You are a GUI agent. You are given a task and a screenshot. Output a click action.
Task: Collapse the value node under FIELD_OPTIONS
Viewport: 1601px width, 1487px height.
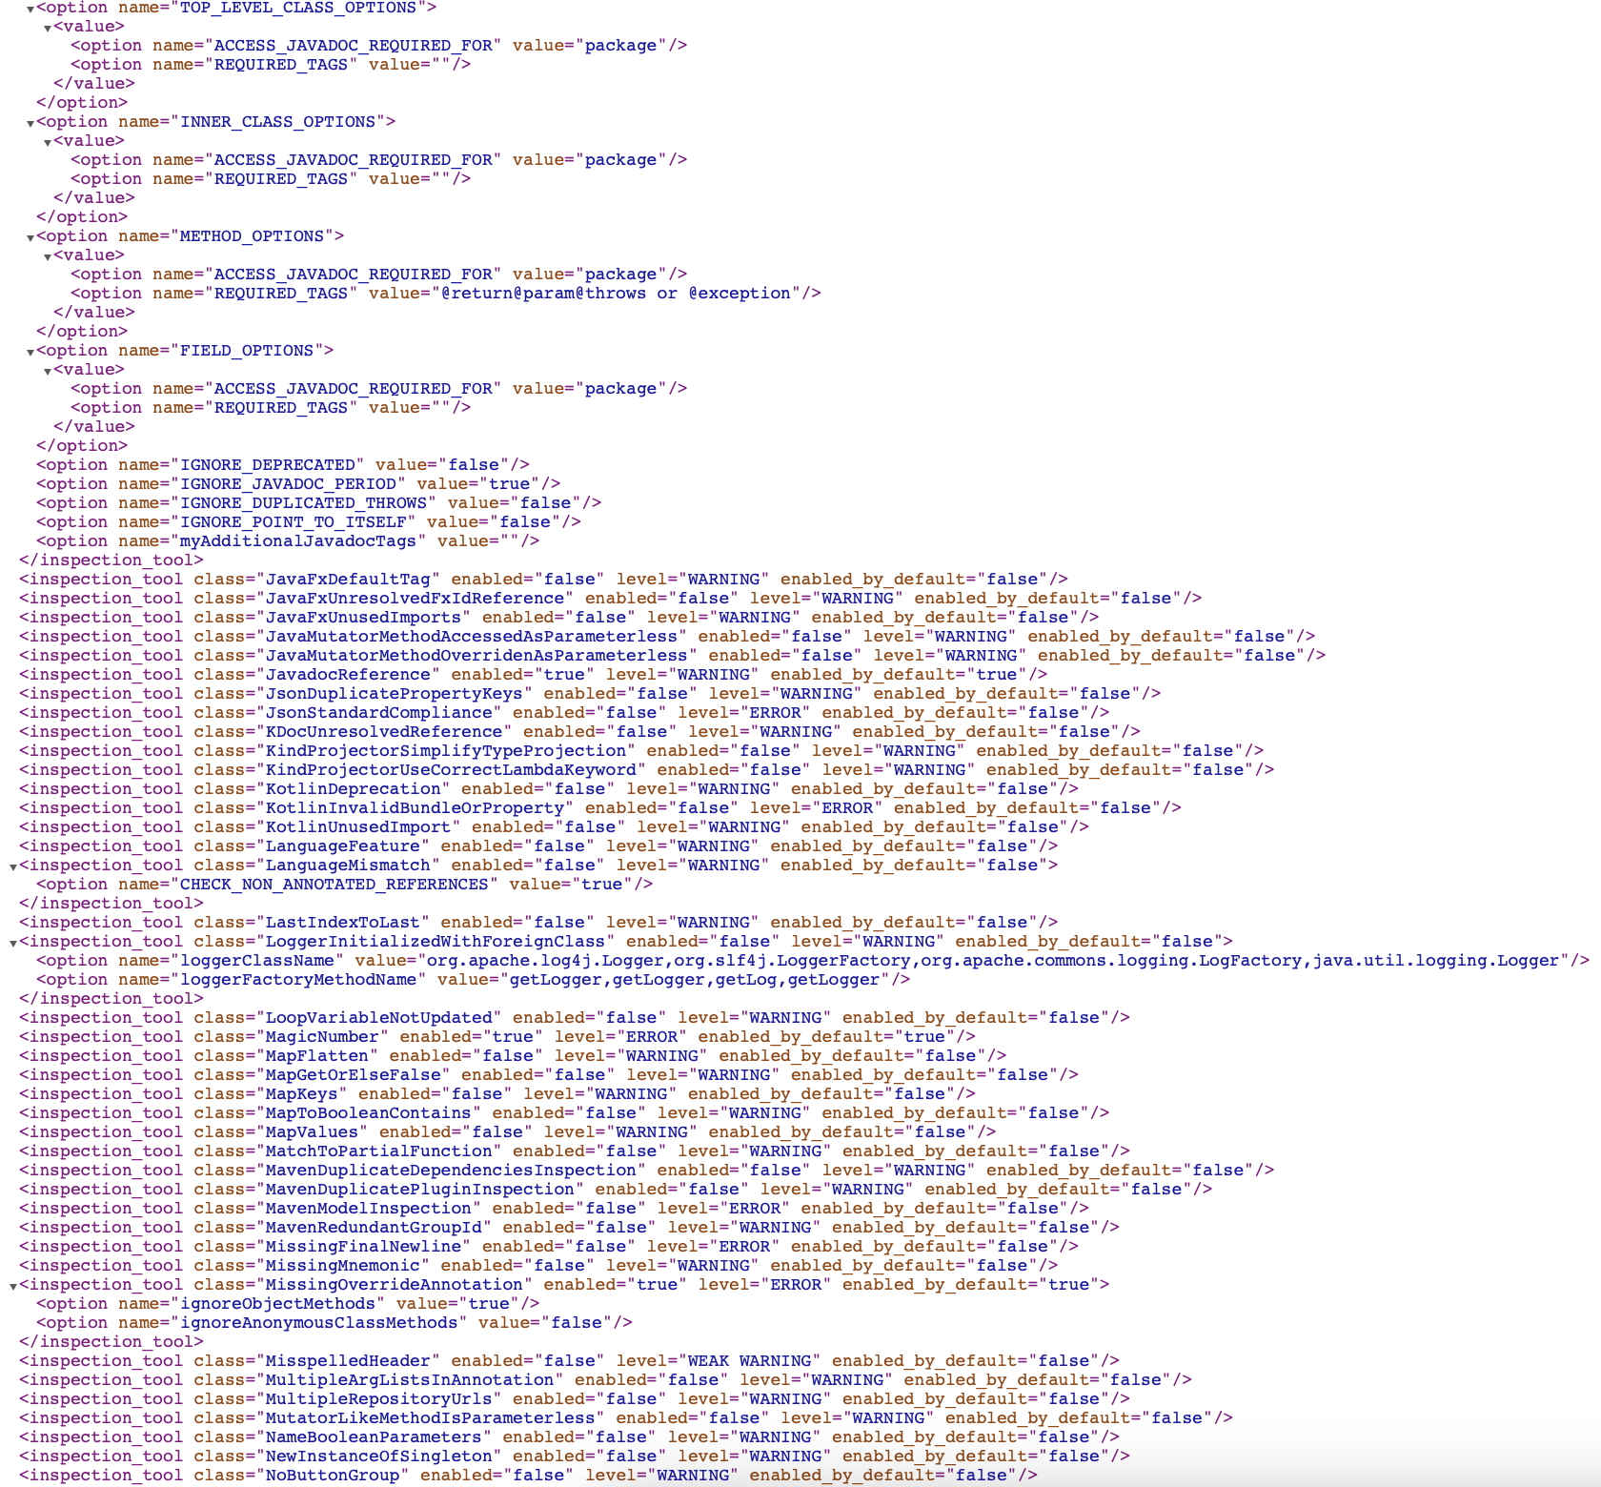point(48,371)
